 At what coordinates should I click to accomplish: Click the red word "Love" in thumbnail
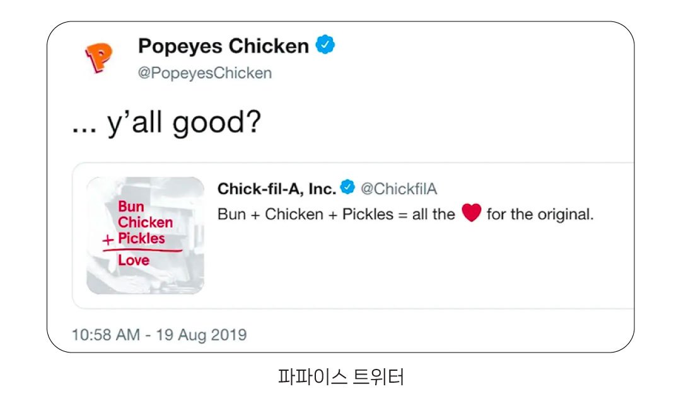[x=134, y=260]
